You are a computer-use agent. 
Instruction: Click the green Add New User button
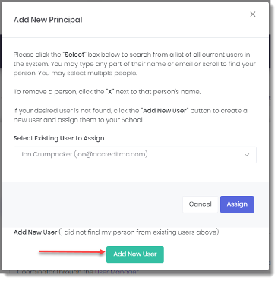point(135,254)
